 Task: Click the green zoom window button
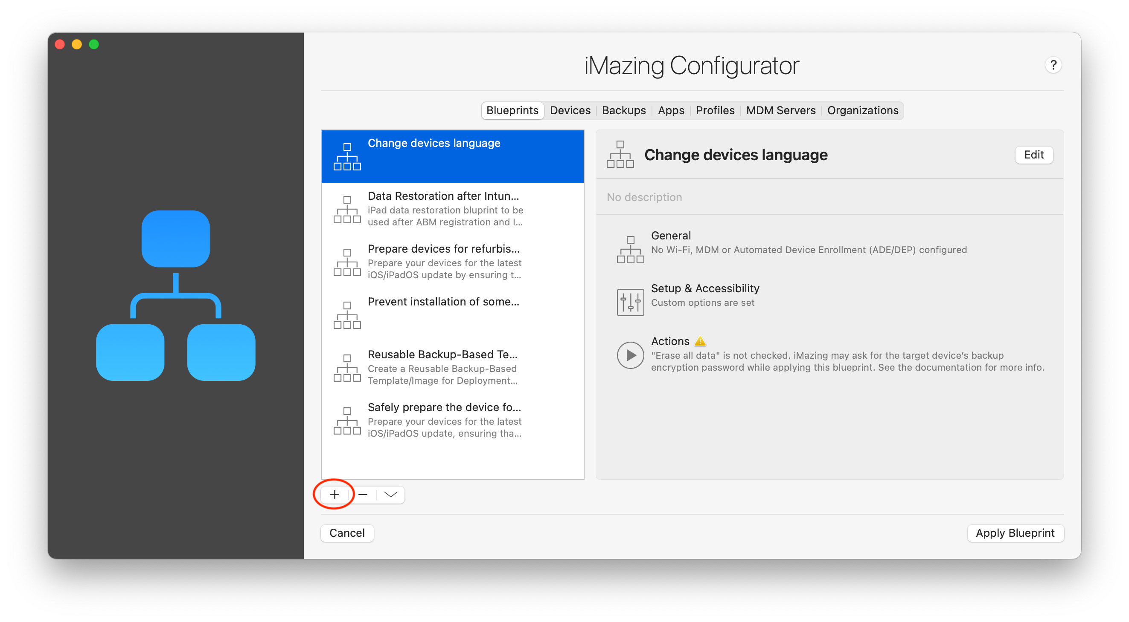(94, 45)
